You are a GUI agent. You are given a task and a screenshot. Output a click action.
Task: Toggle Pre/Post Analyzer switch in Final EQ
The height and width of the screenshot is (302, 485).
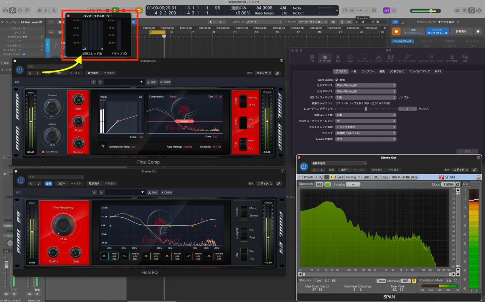244,233
